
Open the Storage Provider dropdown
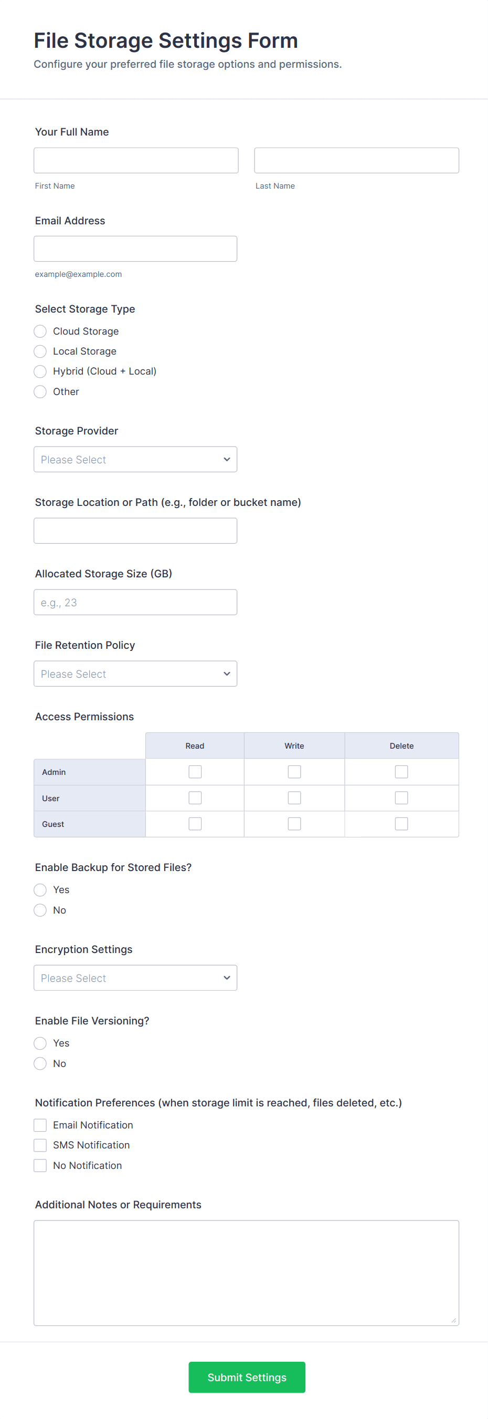pos(135,459)
